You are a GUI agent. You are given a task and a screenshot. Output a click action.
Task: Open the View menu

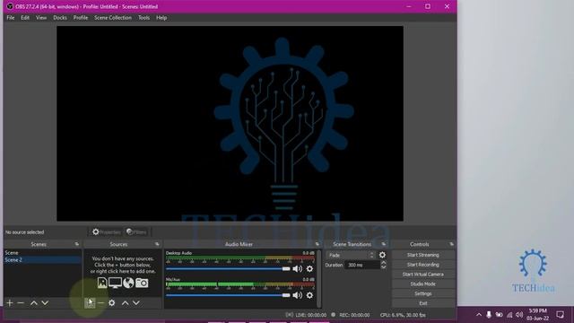pos(41,18)
